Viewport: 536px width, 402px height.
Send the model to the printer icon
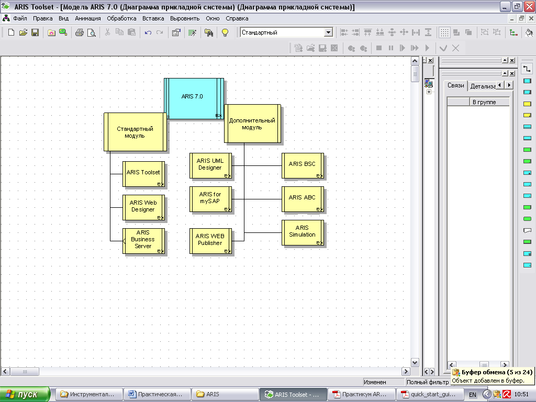coord(80,32)
